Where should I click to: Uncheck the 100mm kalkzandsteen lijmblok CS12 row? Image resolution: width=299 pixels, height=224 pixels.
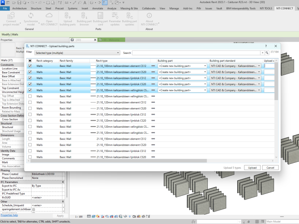click(30, 78)
